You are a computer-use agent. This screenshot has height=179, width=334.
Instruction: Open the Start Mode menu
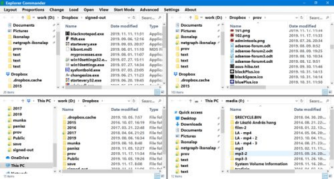point(124,10)
